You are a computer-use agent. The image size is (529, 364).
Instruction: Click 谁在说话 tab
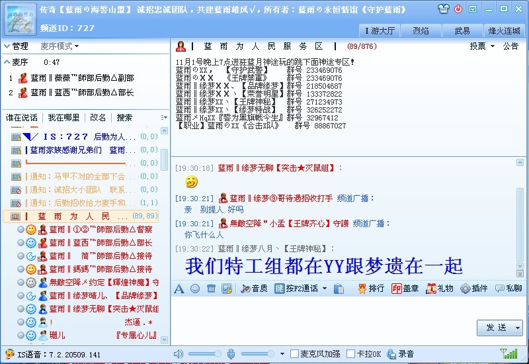click(x=22, y=118)
